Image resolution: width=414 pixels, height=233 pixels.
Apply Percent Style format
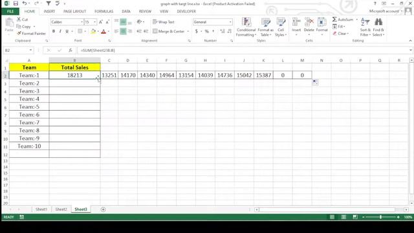click(x=206, y=31)
